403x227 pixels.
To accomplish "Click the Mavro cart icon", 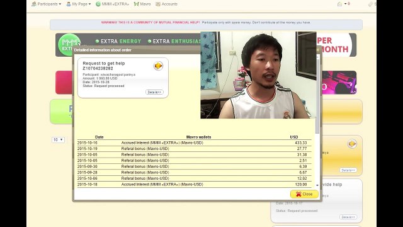I will pos(136,4).
